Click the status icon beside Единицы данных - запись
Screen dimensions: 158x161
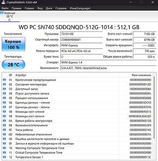point(4,107)
